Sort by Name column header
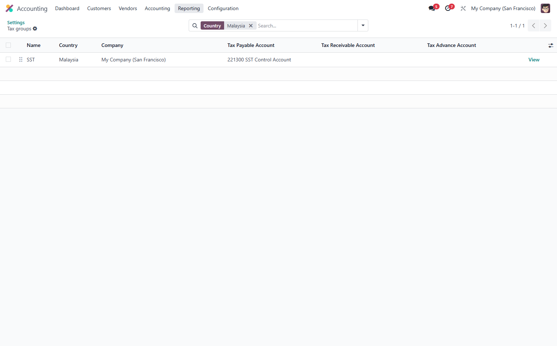 point(34,45)
